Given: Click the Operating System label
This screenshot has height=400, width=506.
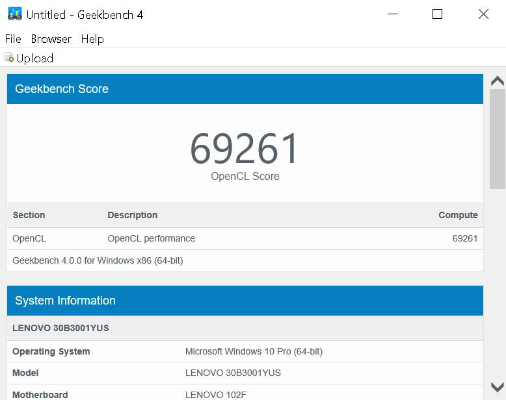Looking at the screenshot, I should click(x=51, y=352).
